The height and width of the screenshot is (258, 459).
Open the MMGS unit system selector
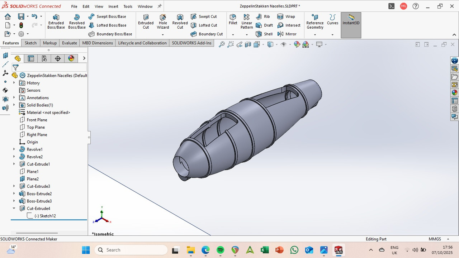click(439, 239)
